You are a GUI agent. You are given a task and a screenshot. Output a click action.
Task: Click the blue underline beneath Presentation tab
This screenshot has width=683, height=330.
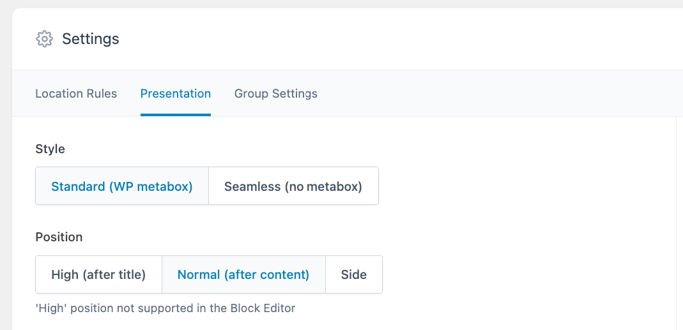176,115
